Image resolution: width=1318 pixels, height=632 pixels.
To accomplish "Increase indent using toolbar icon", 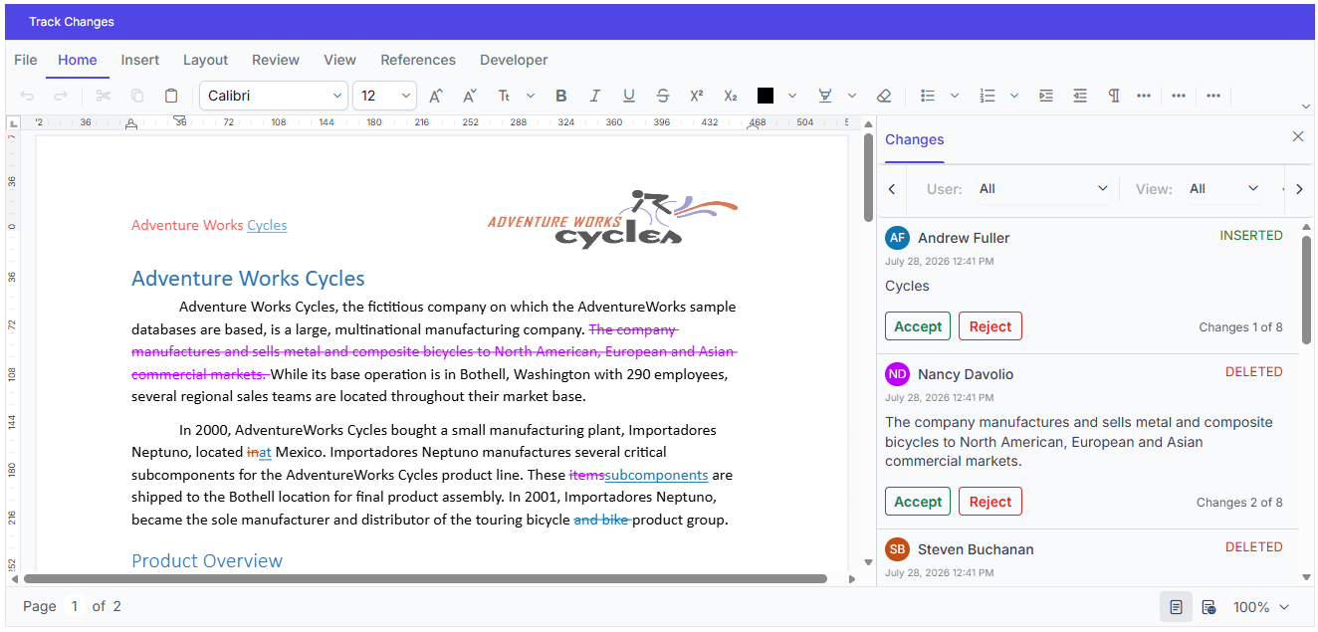I will (1045, 96).
